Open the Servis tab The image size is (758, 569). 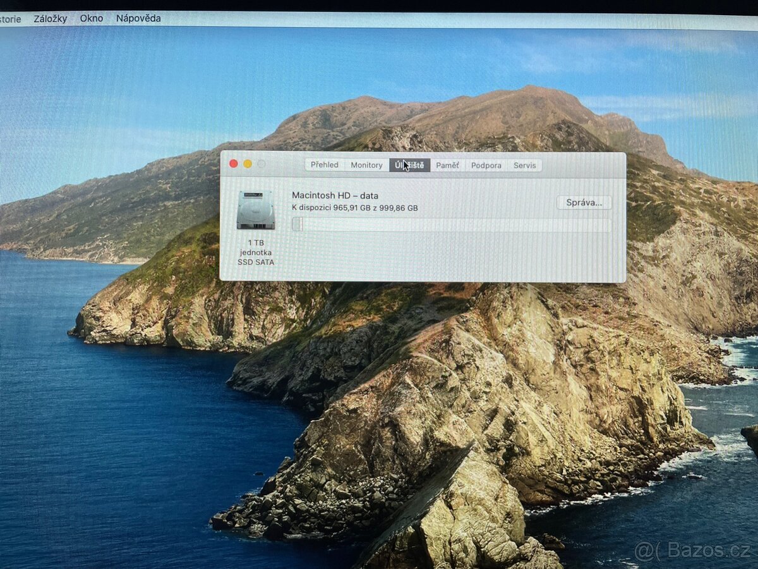[x=524, y=165]
